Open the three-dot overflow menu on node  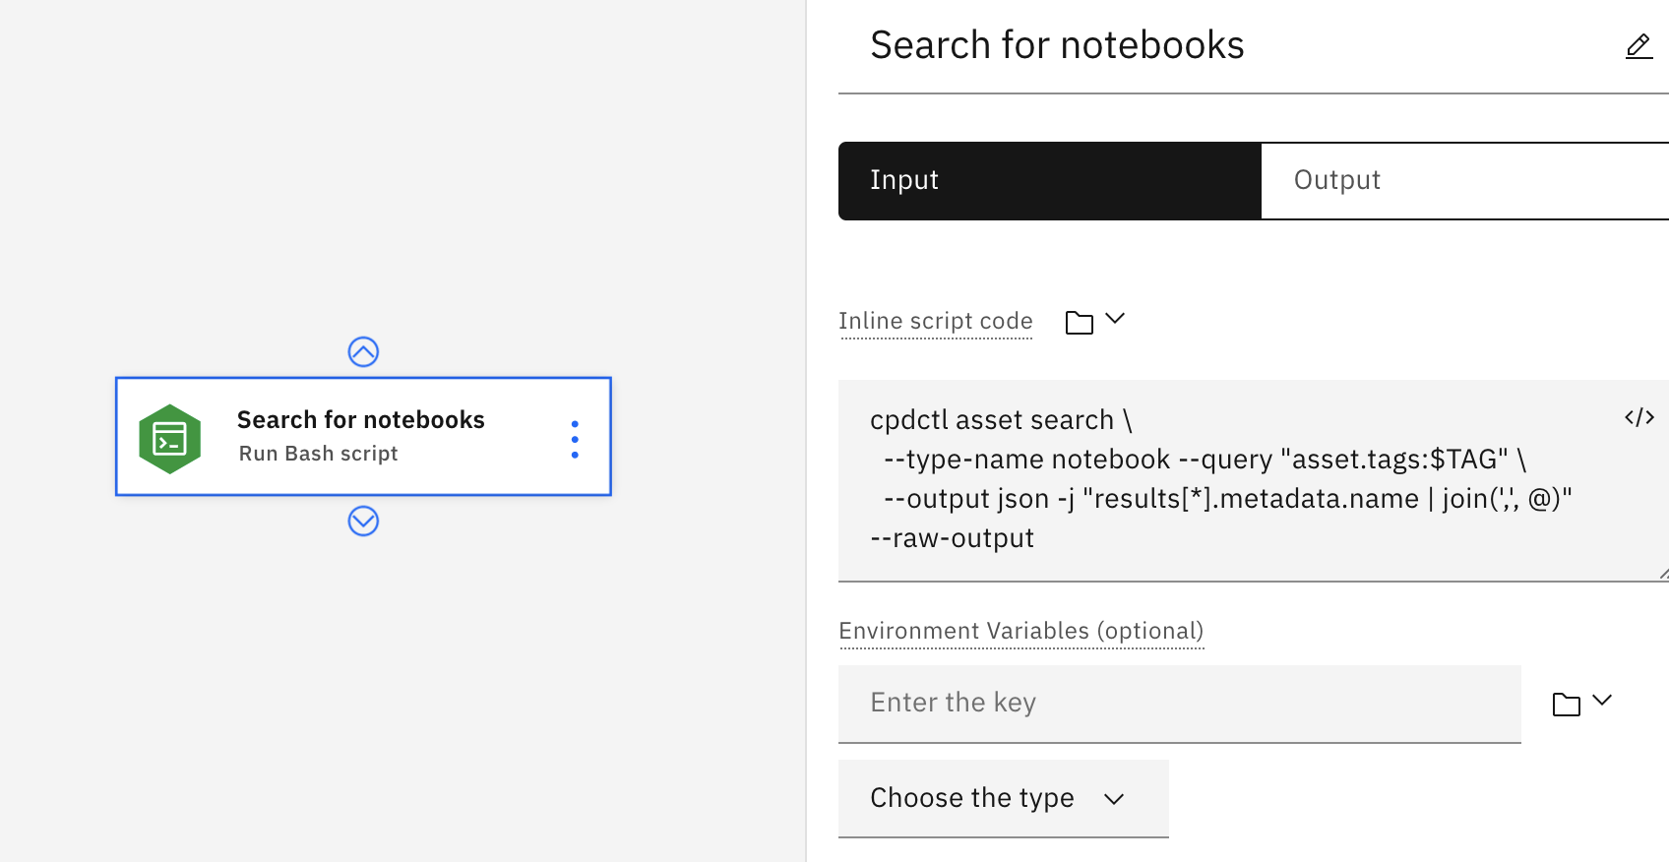click(x=575, y=439)
